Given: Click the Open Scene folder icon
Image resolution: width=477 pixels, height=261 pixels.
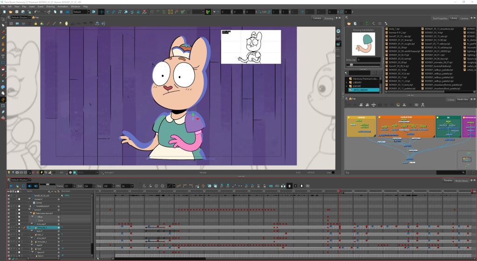Looking at the screenshot, I should tap(11, 12).
